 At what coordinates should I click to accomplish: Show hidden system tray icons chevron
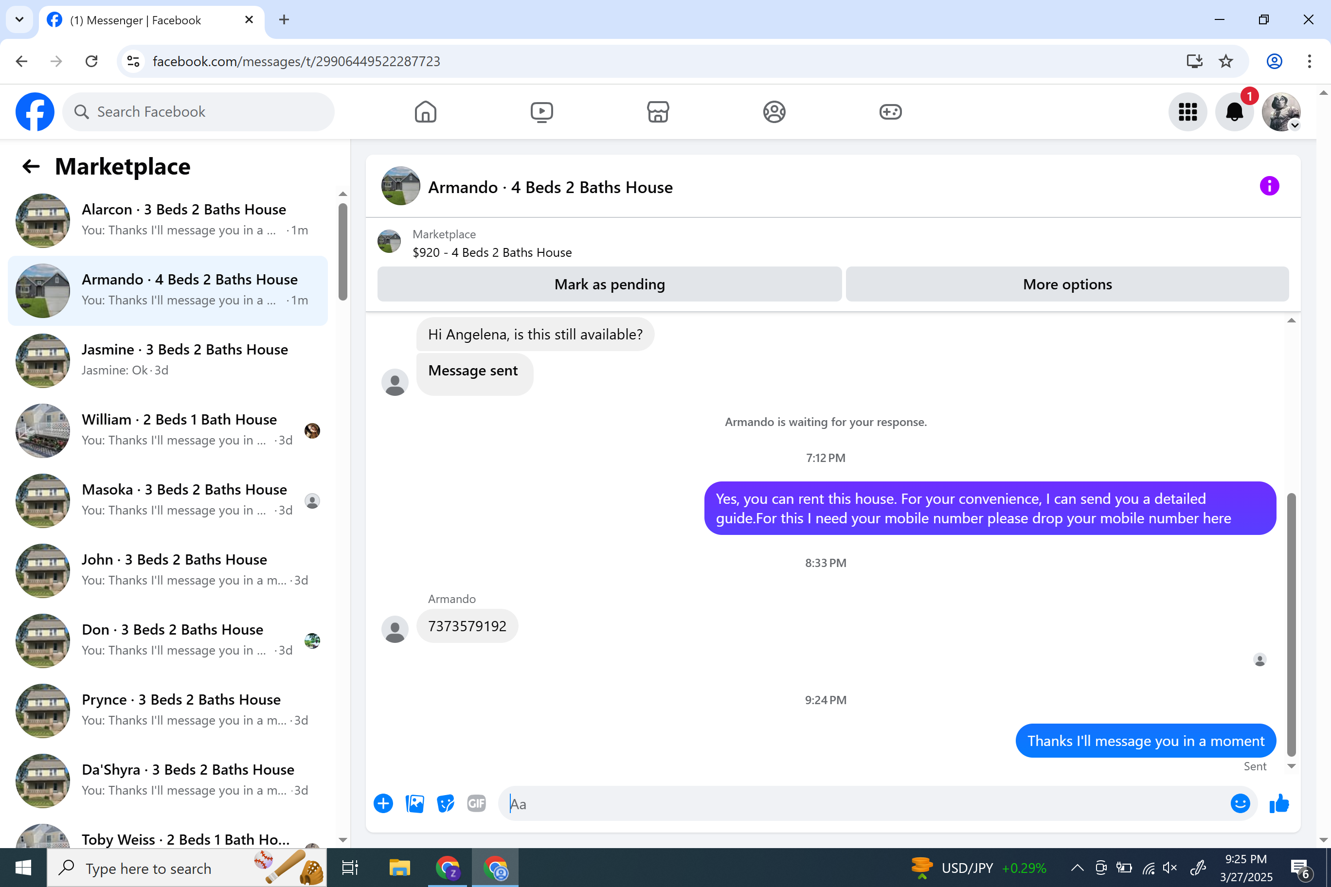pos(1078,868)
